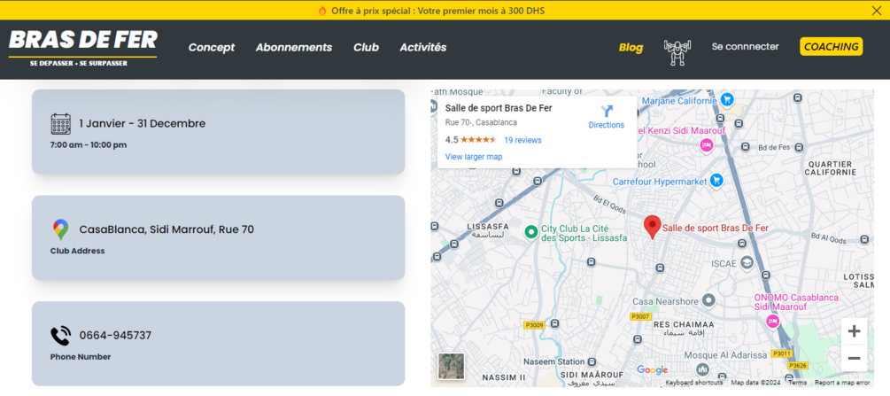Click the Google logo on the map
Viewport: 890px width, 396px height.
pos(652,370)
